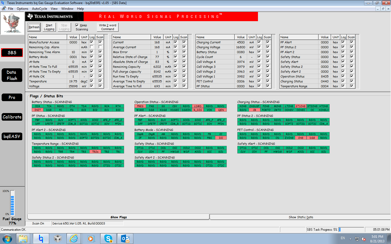Open the View menu
This screenshot has height=244, width=391.
[54, 9]
